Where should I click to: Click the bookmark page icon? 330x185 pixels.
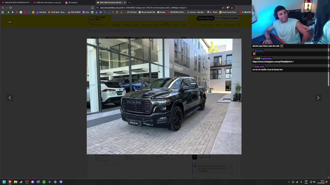[x=92, y=8]
